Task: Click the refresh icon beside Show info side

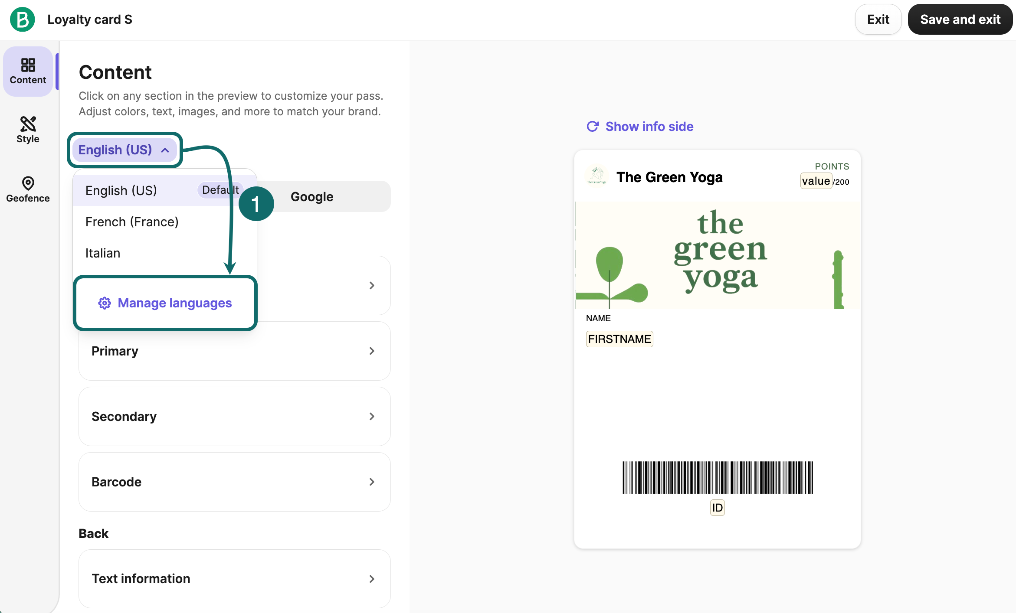Action: click(x=593, y=126)
